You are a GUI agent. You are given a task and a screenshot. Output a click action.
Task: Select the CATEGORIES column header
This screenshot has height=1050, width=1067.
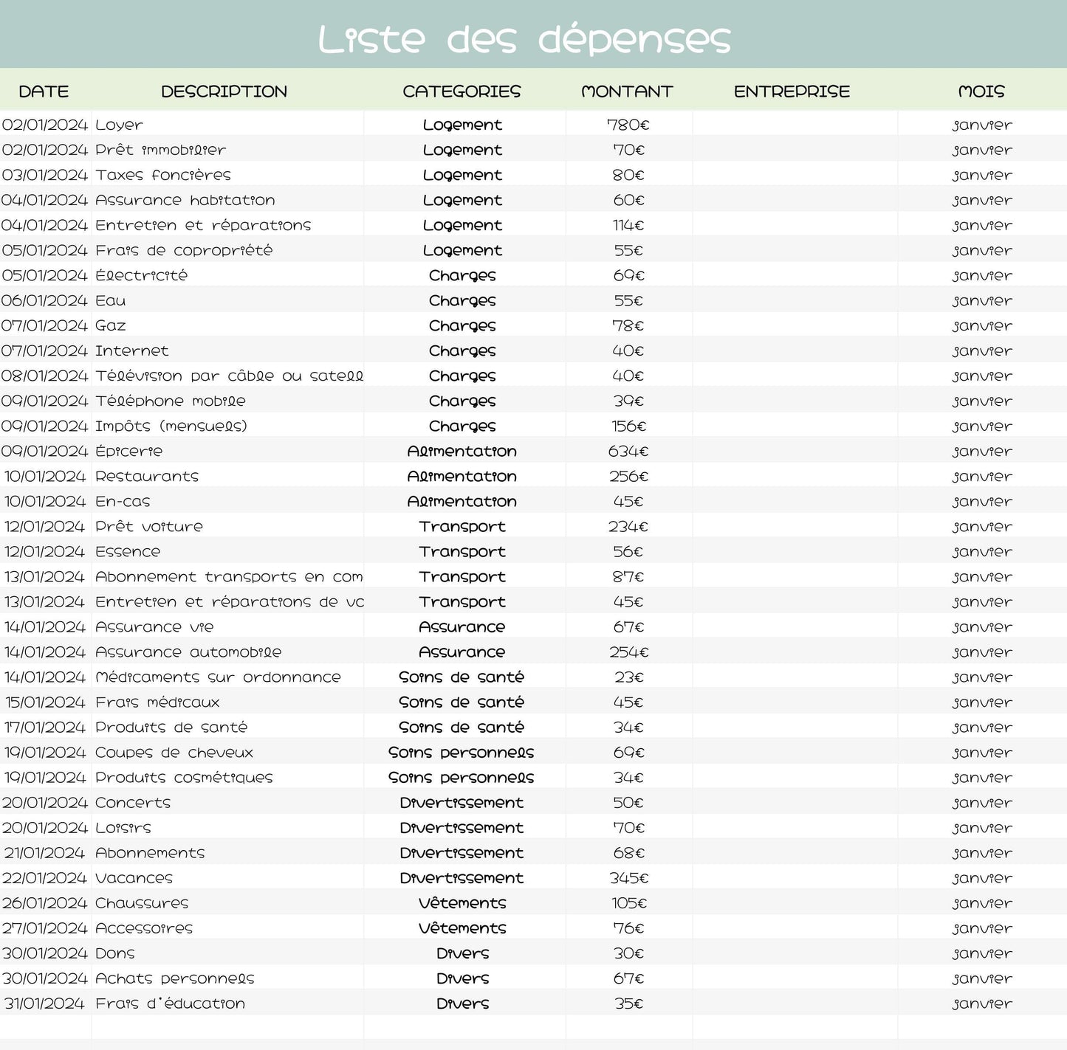point(462,91)
